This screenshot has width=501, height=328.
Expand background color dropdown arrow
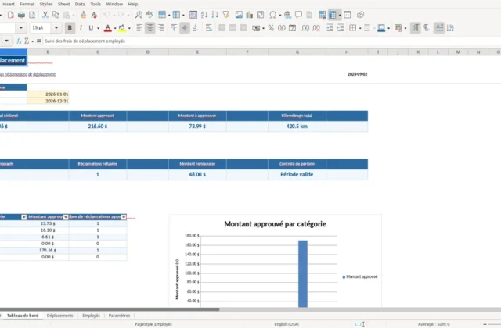tap(129, 28)
